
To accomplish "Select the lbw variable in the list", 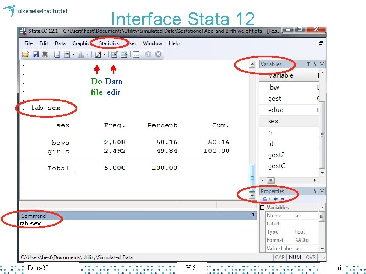I will (x=289, y=87).
